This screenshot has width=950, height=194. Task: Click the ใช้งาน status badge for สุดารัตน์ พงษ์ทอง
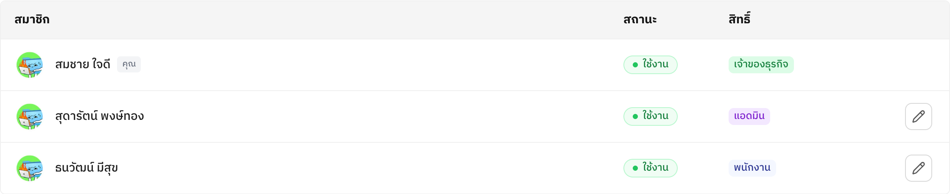click(x=651, y=116)
